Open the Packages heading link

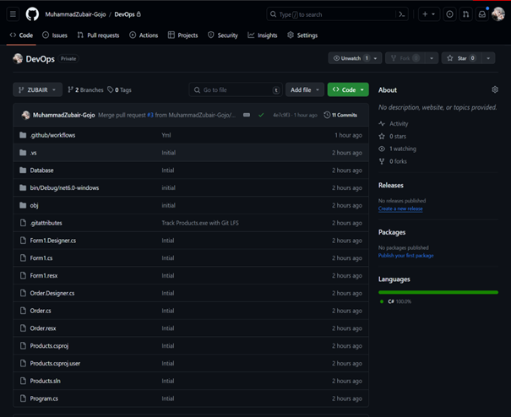click(x=392, y=232)
